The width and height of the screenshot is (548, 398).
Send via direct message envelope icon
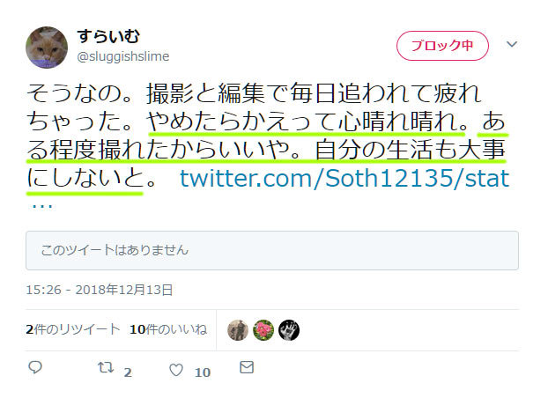click(x=247, y=367)
